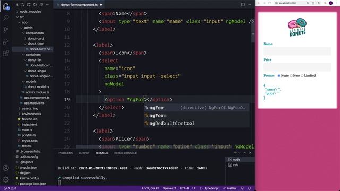Switch to the Terminal panel tab
The width and height of the screenshot is (340, 191).
pyautogui.click(x=102, y=153)
